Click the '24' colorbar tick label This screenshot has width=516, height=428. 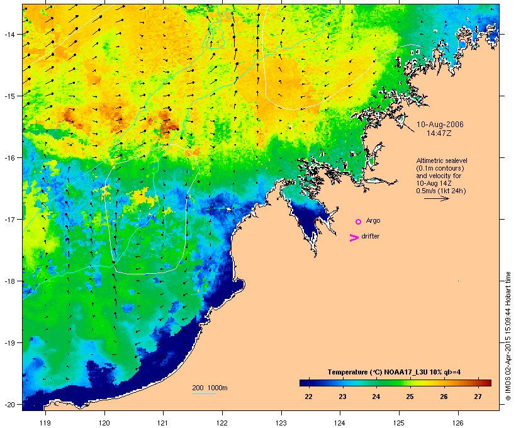376,397
